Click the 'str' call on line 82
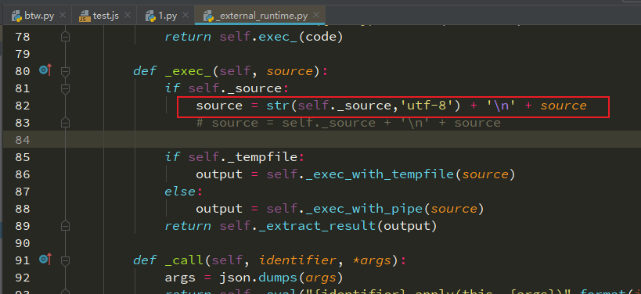Image resolution: width=641 pixels, height=294 pixels. tap(278, 106)
